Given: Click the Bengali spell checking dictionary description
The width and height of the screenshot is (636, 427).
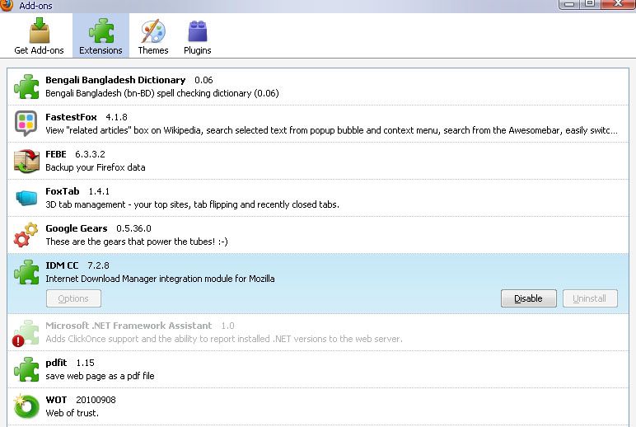Looking at the screenshot, I should pyautogui.click(x=161, y=93).
